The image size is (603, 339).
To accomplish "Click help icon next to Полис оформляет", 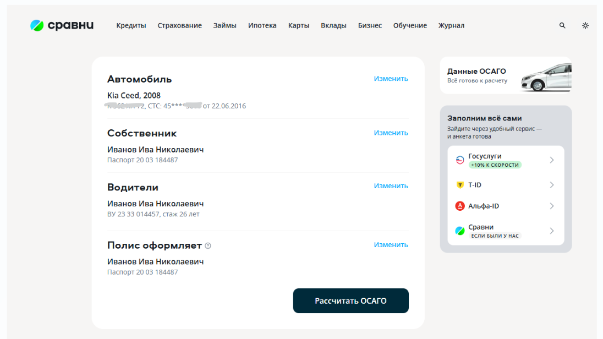I will pos(208,245).
